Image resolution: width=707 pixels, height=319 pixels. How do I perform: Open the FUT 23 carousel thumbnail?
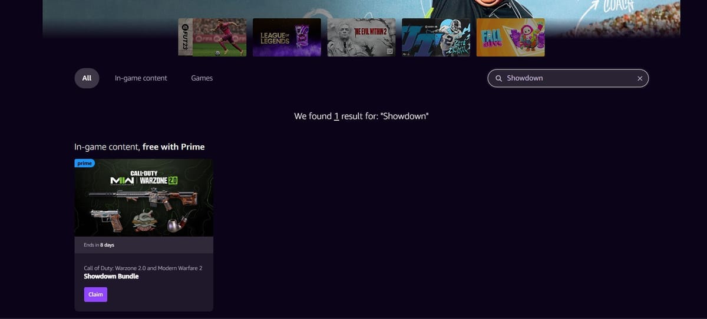tap(212, 37)
